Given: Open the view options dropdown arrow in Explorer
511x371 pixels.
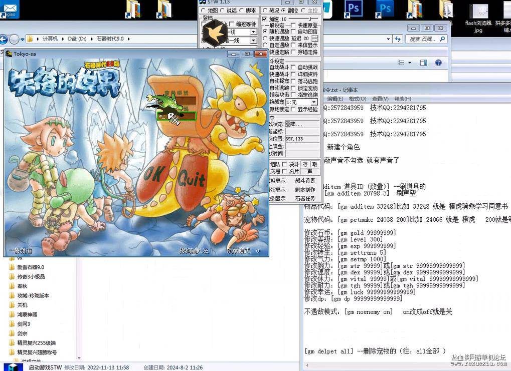Looking at the screenshot, I should click(x=410, y=63).
